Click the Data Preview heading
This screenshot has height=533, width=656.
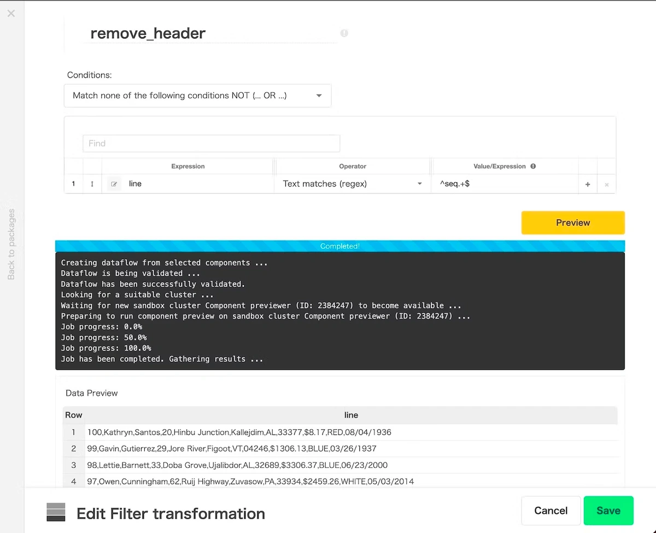[x=91, y=393]
